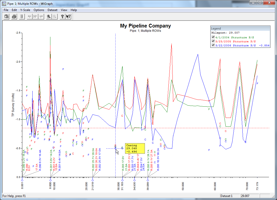Click the Dataset 1 status bar field
Screen dimensions: 277x200
click(x=230, y=196)
